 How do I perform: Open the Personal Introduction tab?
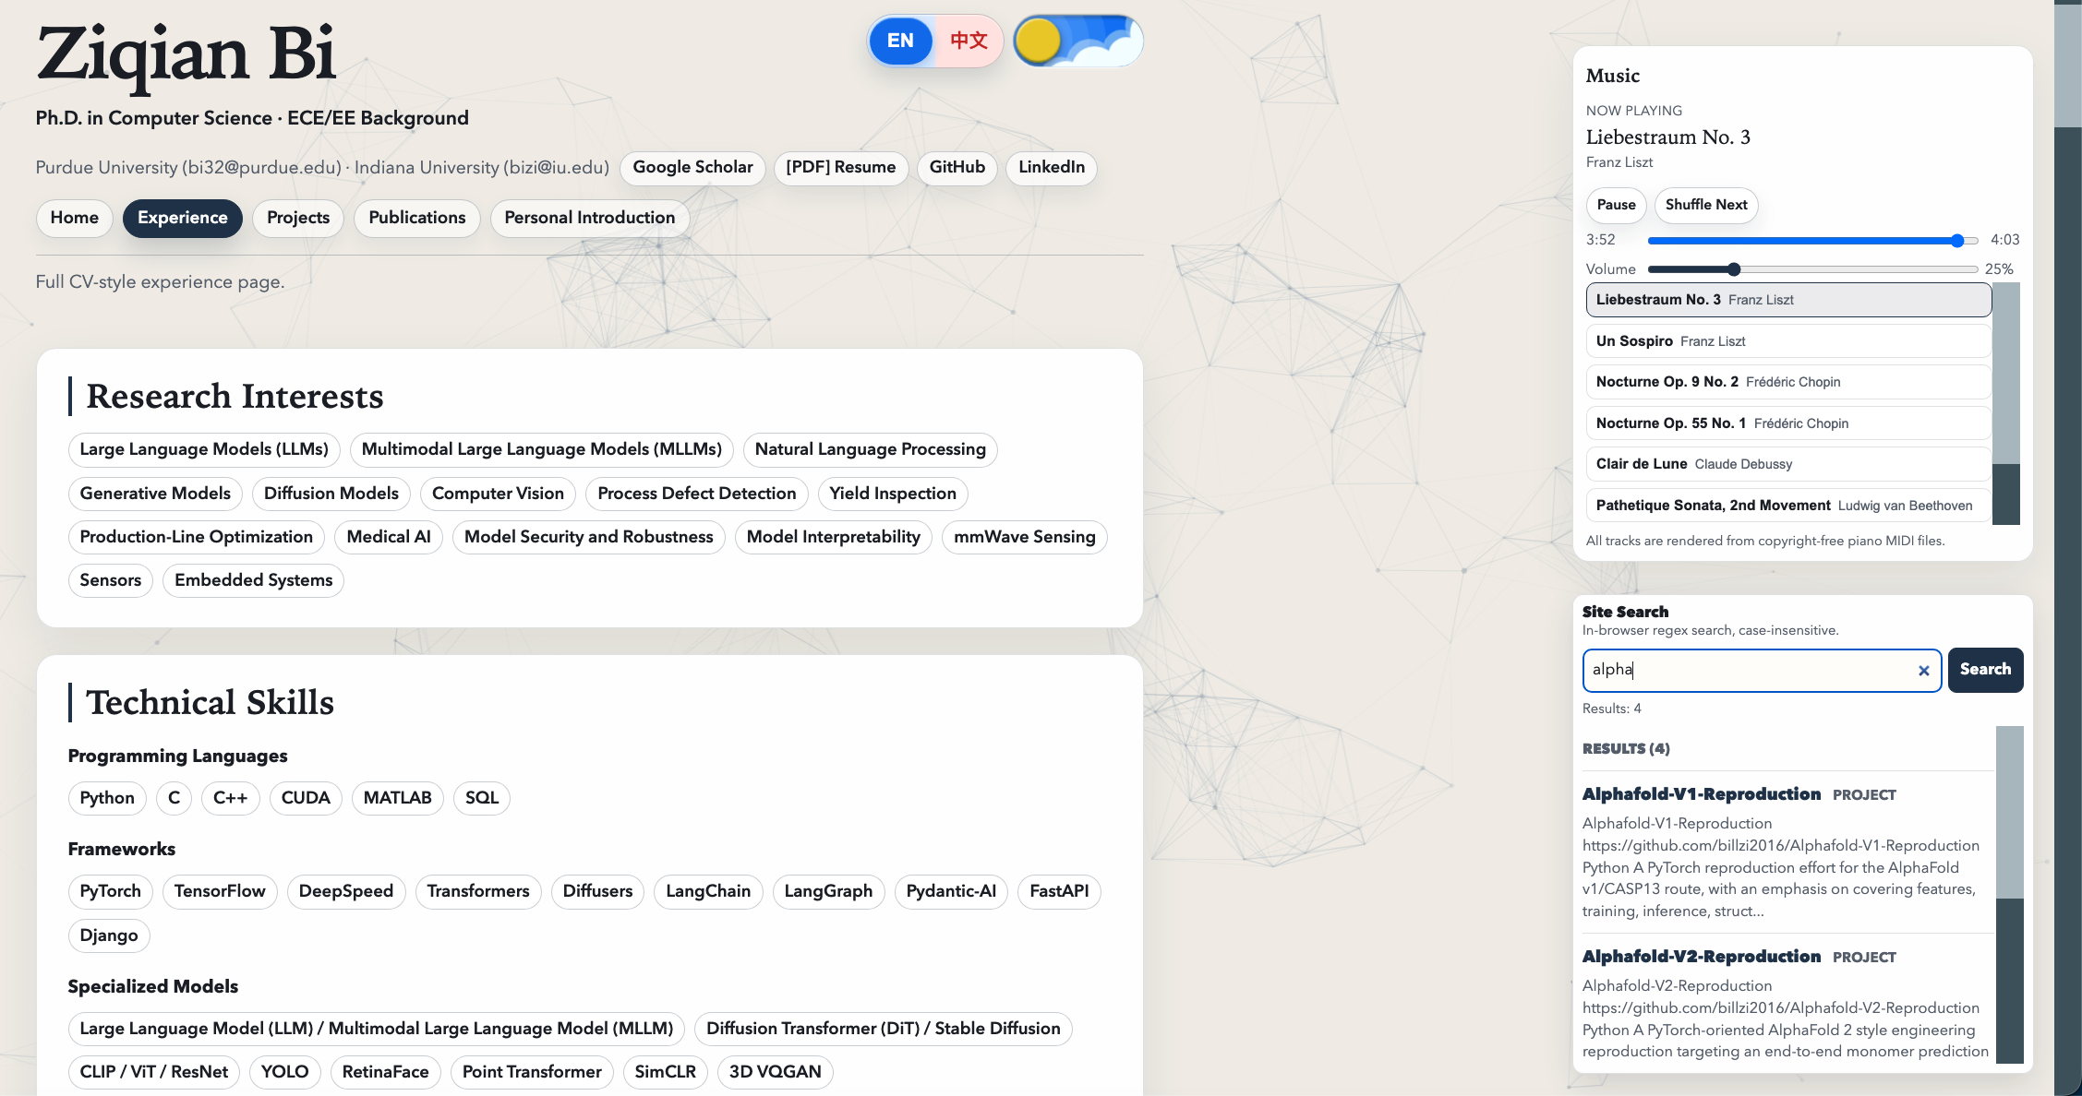coord(590,218)
